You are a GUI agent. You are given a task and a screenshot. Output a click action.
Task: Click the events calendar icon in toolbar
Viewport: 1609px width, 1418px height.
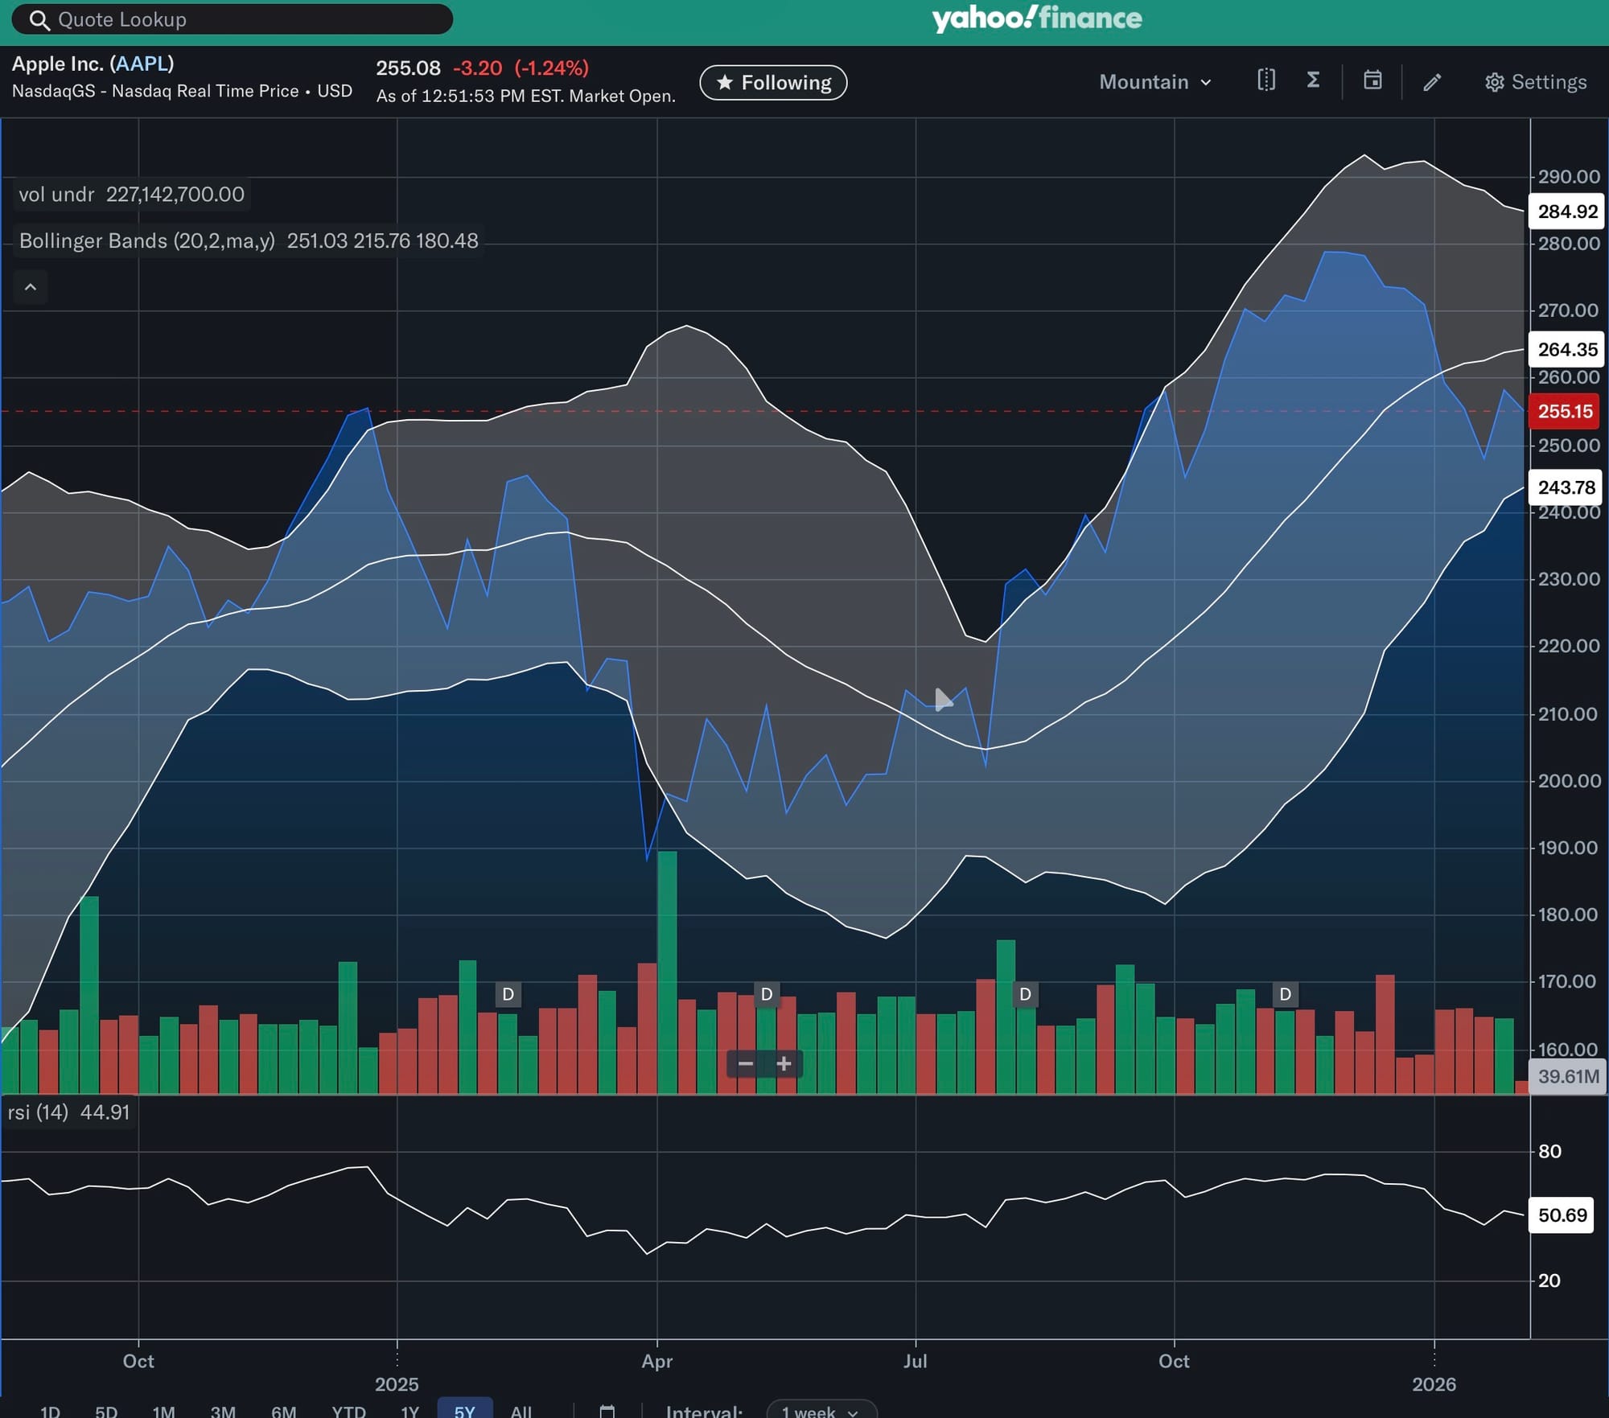click(x=1372, y=81)
